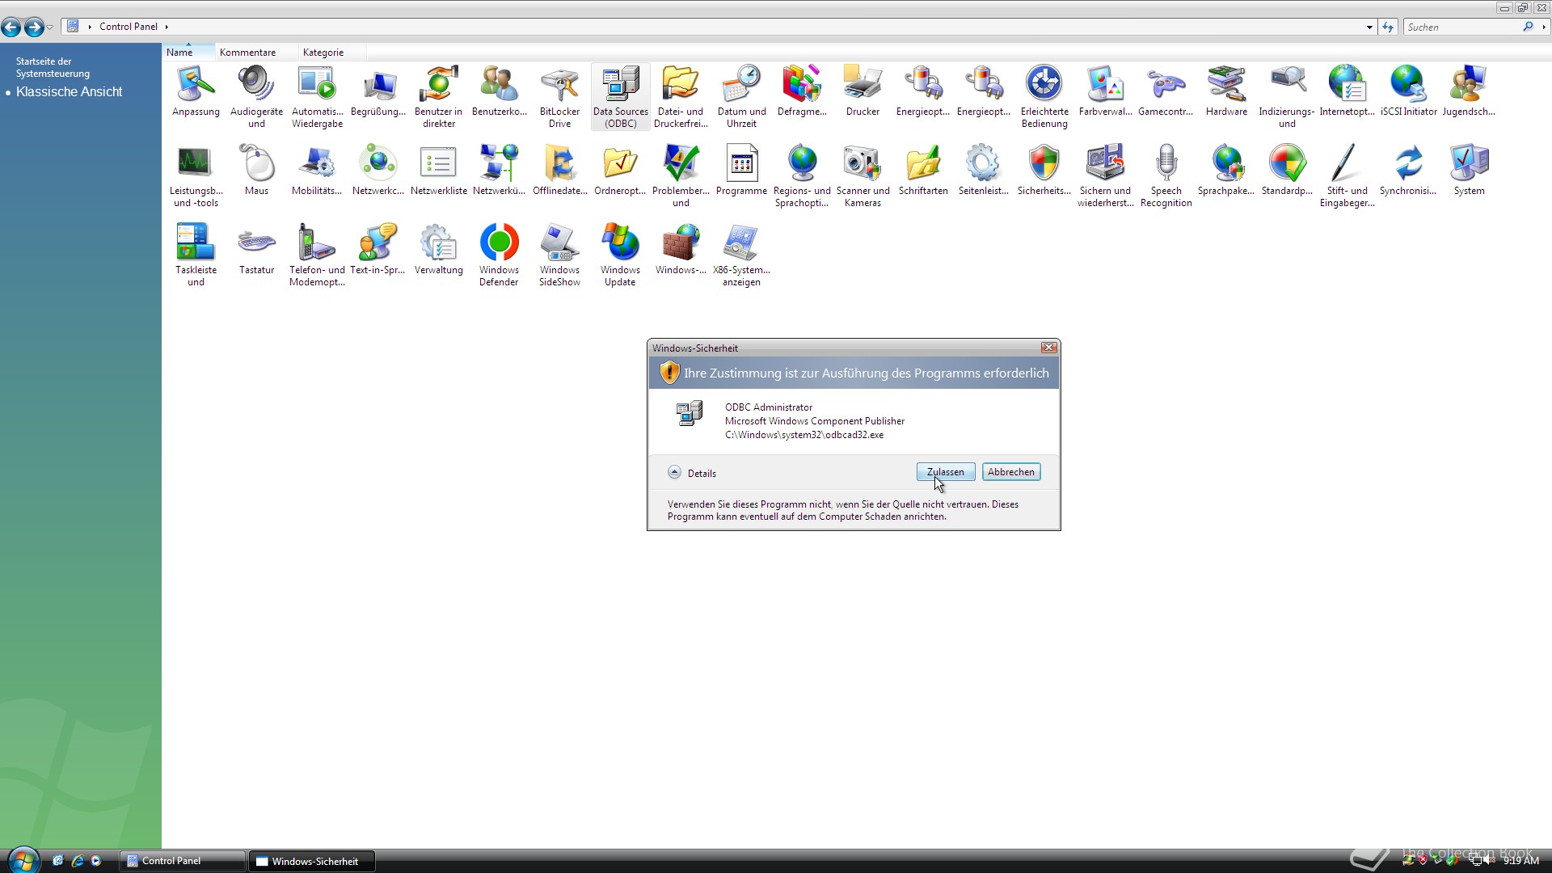This screenshot has height=873, width=1552.
Task: Select Data Sources (ODBC) icon
Action: click(x=620, y=97)
